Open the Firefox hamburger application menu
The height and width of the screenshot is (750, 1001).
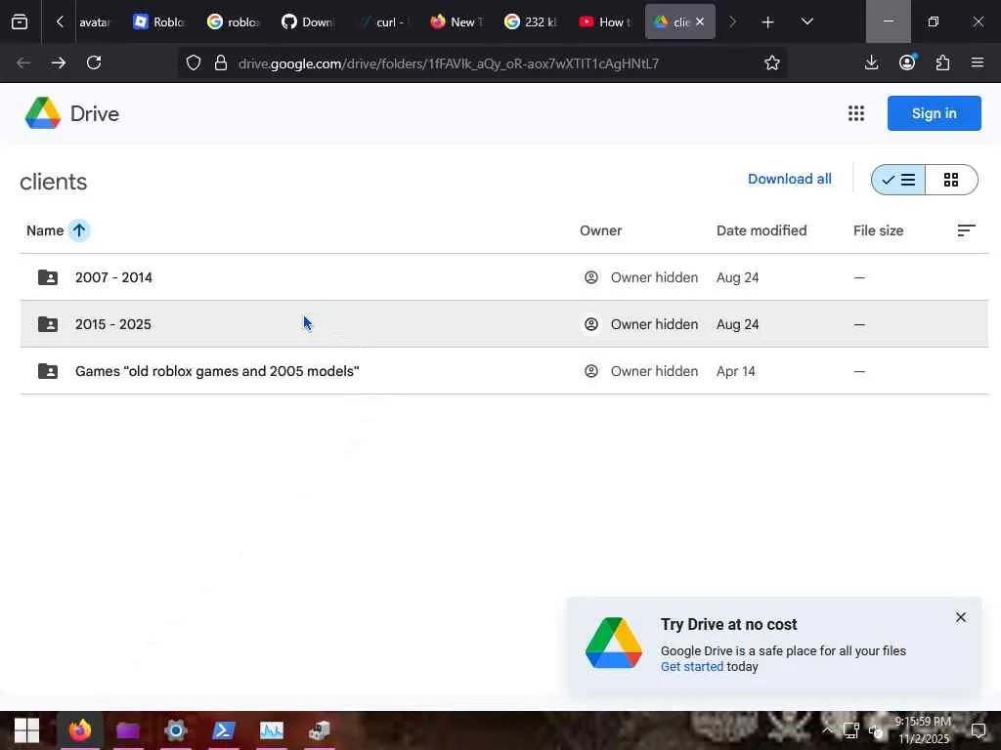tap(978, 62)
